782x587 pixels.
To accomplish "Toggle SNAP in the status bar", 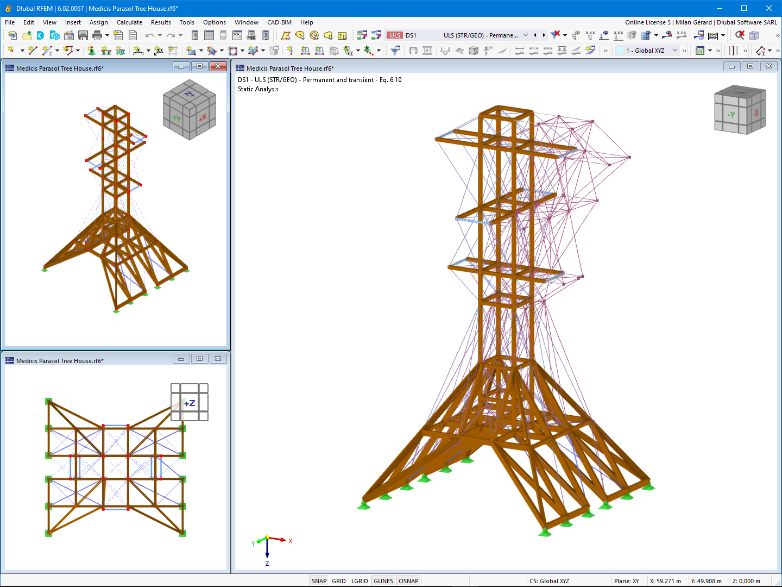I will [319, 580].
